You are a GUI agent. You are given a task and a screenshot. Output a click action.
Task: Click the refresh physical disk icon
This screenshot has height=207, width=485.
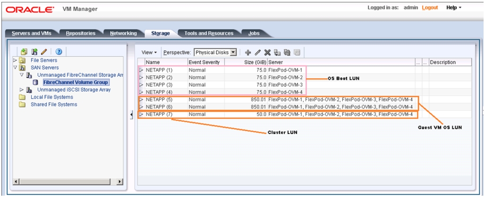coord(287,52)
